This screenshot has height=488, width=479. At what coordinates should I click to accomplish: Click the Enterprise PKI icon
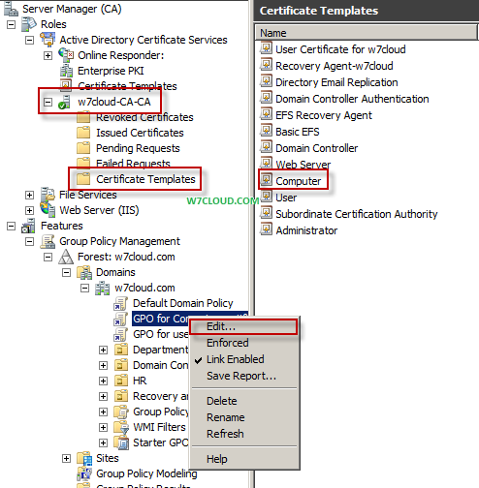tap(66, 71)
